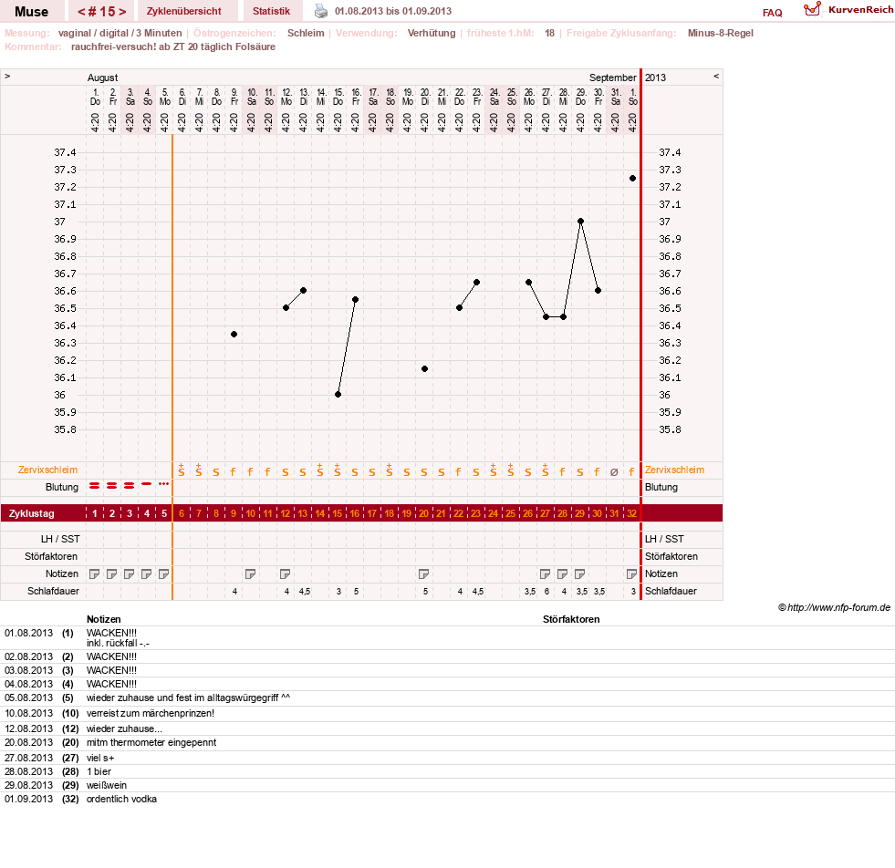Click the 'Zervixschleim' left row label
This screenshot has height=868, width=895.
47,470
